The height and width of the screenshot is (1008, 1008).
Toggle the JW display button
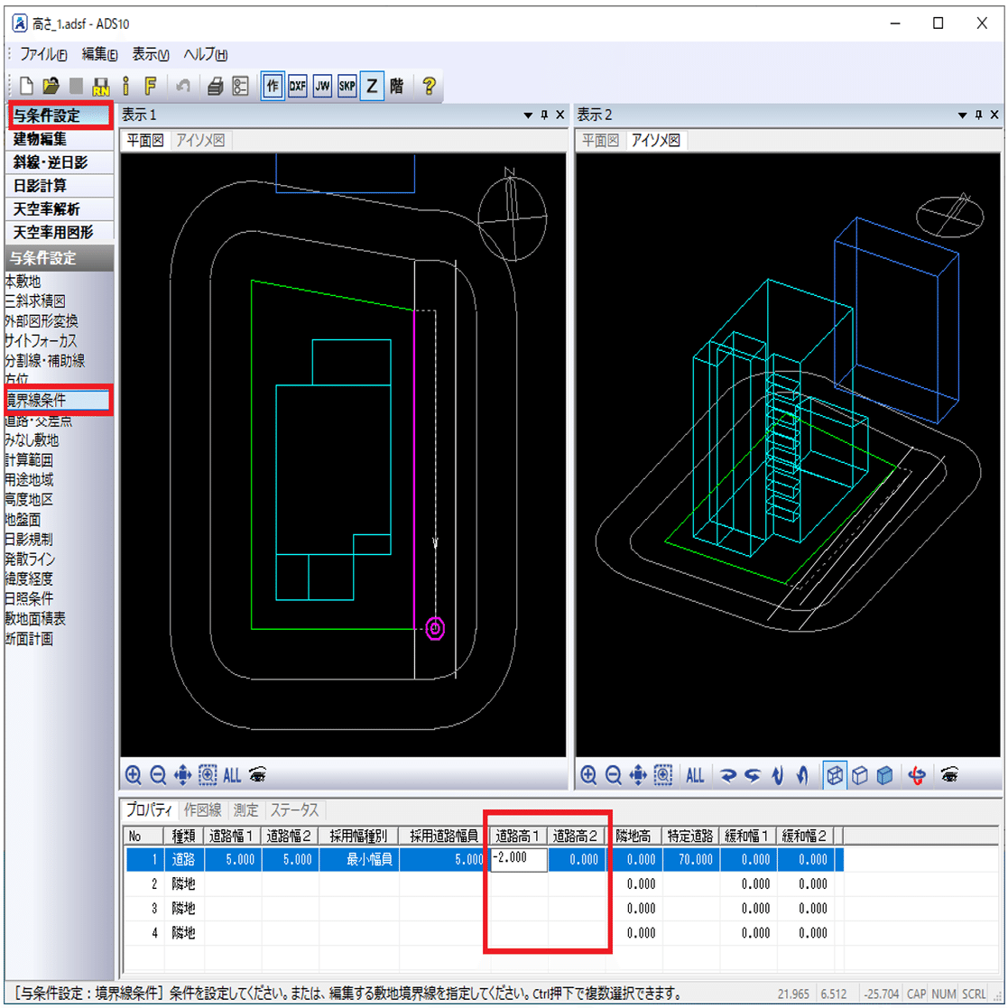(322, 86)
